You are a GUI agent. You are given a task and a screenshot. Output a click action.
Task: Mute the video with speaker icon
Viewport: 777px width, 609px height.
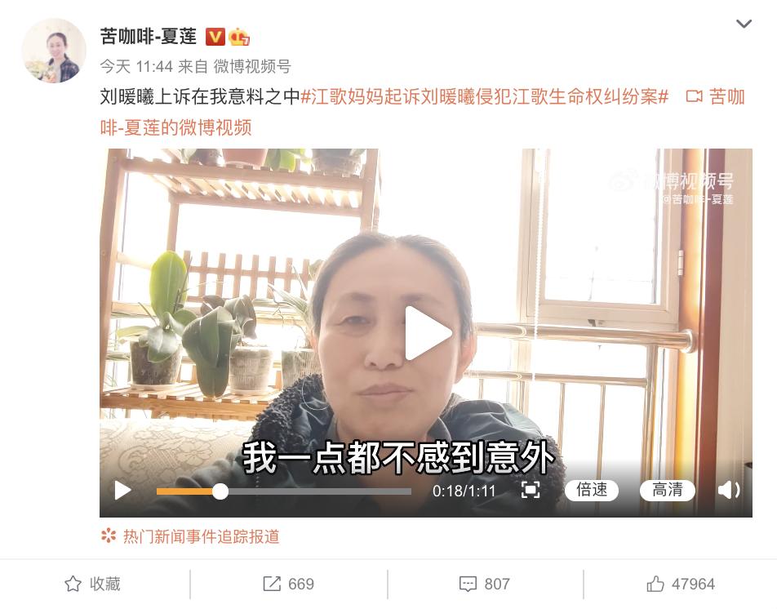(728, 490)
